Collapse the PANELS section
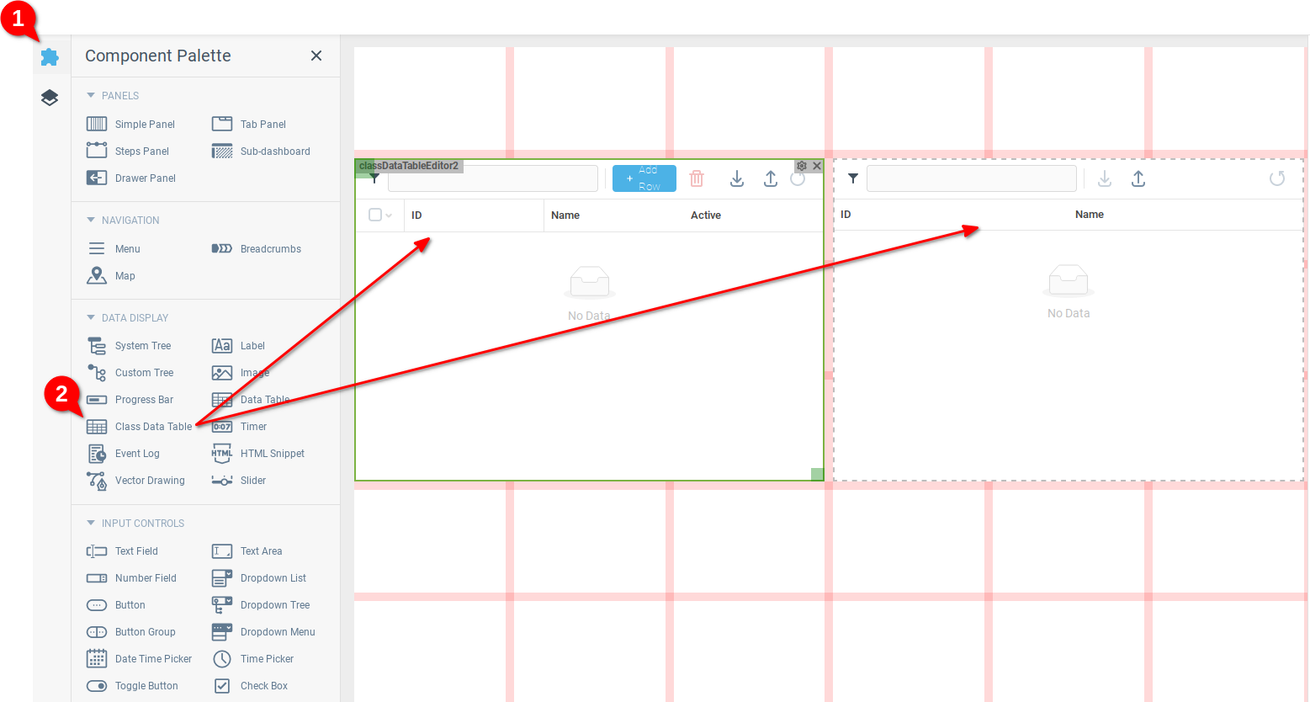Viewport: 1310px width, 702px height. (x=91, y=96)
